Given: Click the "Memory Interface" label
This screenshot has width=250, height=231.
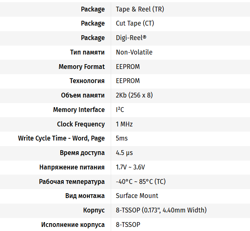Looking at the screenshot, I should [79, 110].
